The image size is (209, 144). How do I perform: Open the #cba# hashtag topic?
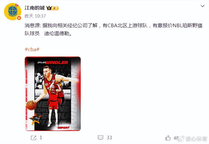(32, 49)
